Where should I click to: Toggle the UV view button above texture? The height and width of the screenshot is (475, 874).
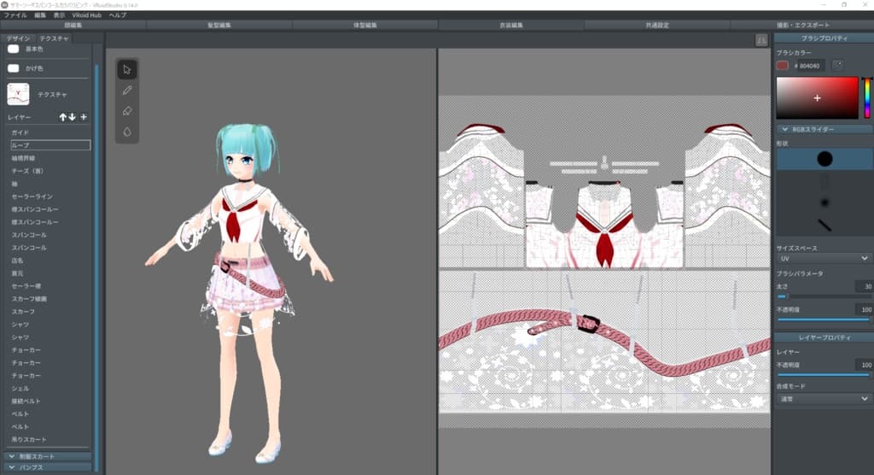point(761,40)
